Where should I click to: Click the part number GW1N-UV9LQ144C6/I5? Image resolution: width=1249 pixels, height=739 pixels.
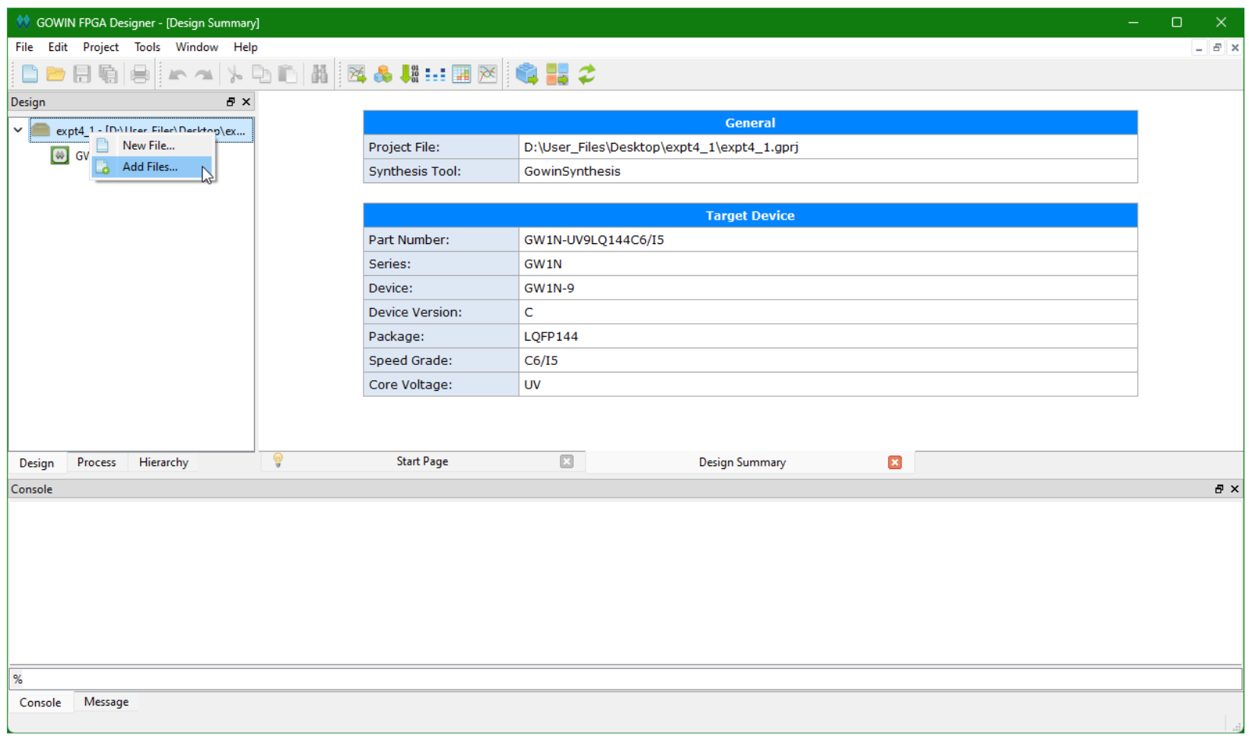coord(594,240)
